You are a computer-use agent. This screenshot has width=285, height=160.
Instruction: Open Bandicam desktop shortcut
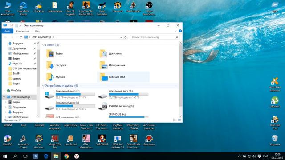click(x=149, y=140)
